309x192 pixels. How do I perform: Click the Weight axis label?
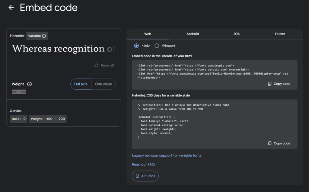coord(18,84)
